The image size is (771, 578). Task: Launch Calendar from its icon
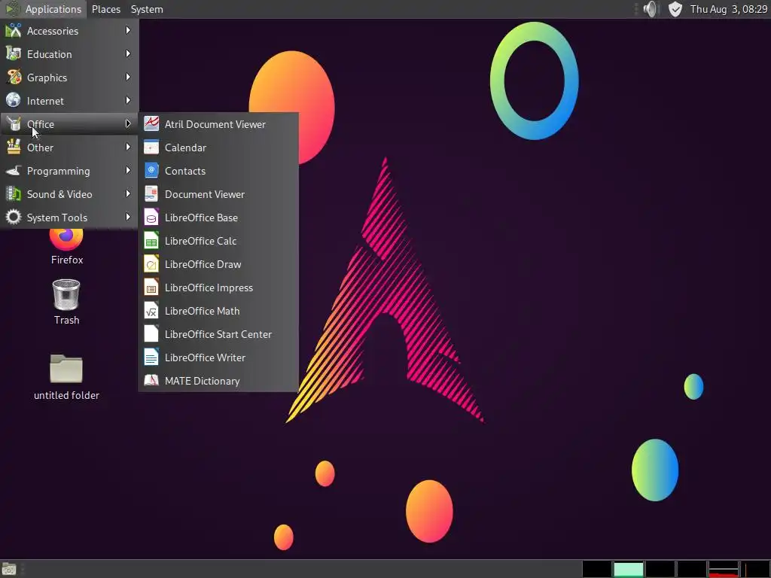point(151,148)
